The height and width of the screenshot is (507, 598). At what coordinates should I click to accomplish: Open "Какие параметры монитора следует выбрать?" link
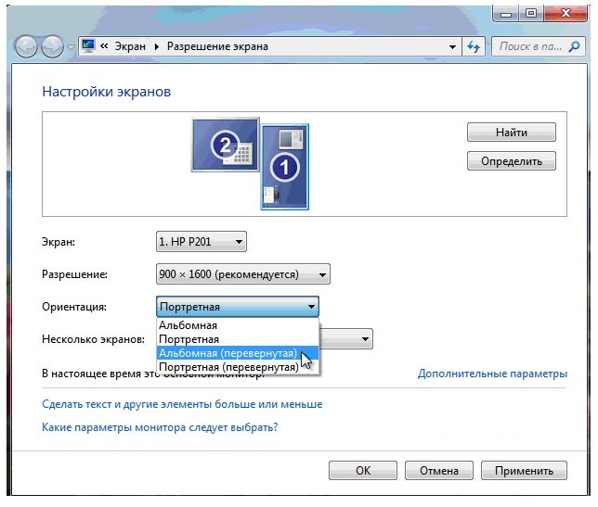pos(160,427)
